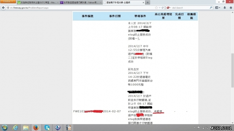The height and width of the screenshot is (131, 234).
Task: Click the 高公局處理結果 column header
Action: point(163,16)
